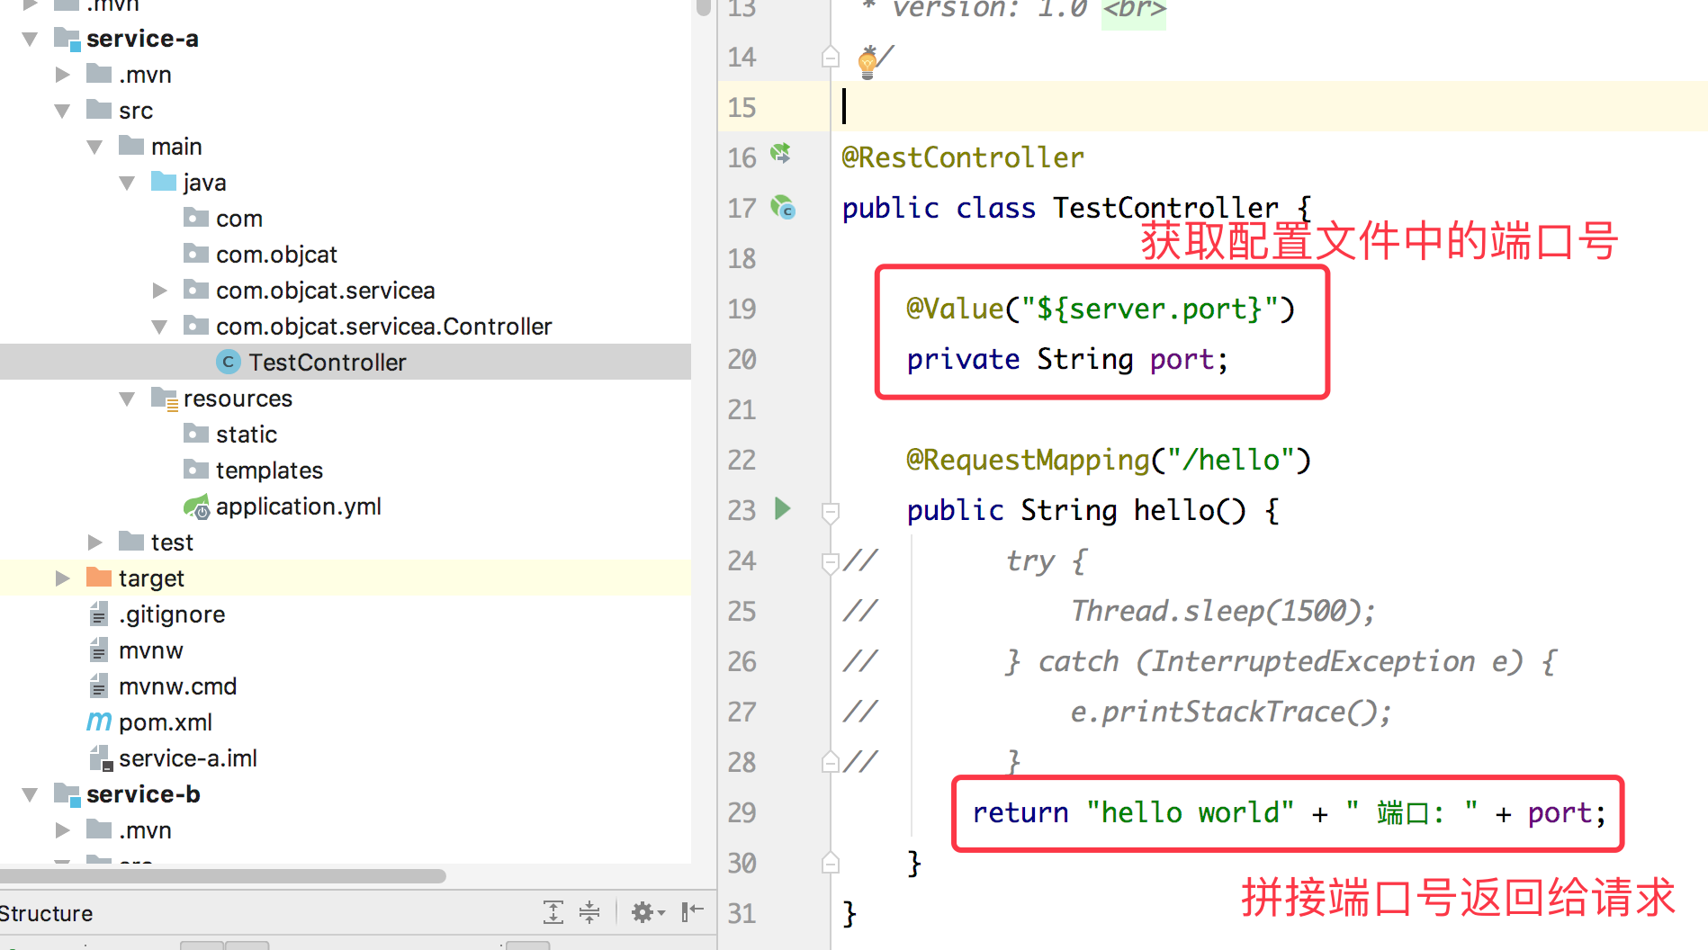Select the static resources folder

pos(247,435)
